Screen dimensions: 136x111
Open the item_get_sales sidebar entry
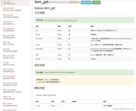[9, 35]
